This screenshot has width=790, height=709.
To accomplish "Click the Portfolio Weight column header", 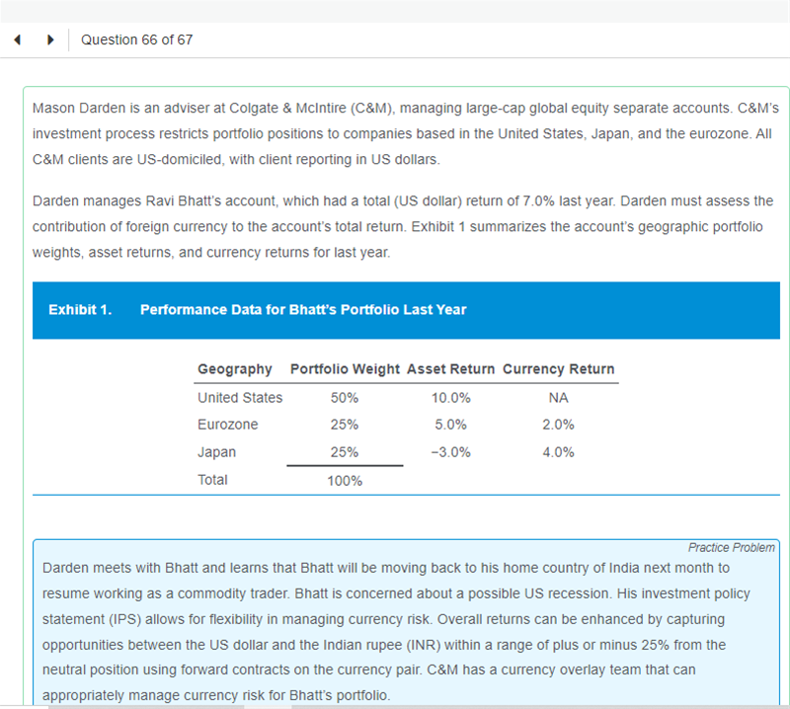I will (345, 369).
